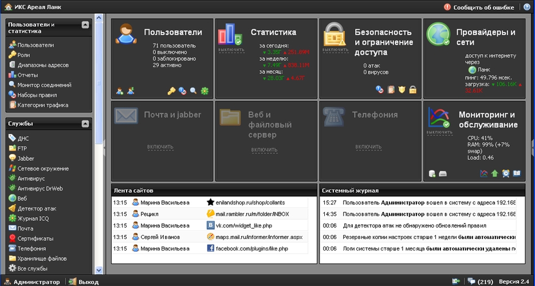
Task: Click the green up-arrow icon in Мониторинг tile
Action: tap(494, 173)
